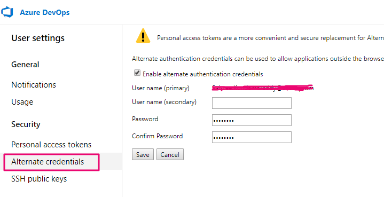The width and height of the screenshot is (384, 197).
Task: Focus the User name (secondary) field
Action: point(252,103)
